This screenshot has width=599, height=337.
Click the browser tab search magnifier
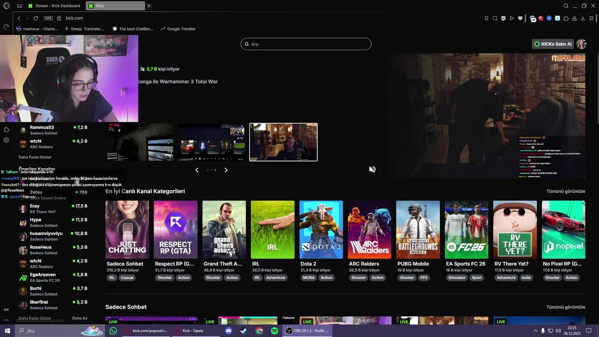pyautogui.click(x=566, y=6)
